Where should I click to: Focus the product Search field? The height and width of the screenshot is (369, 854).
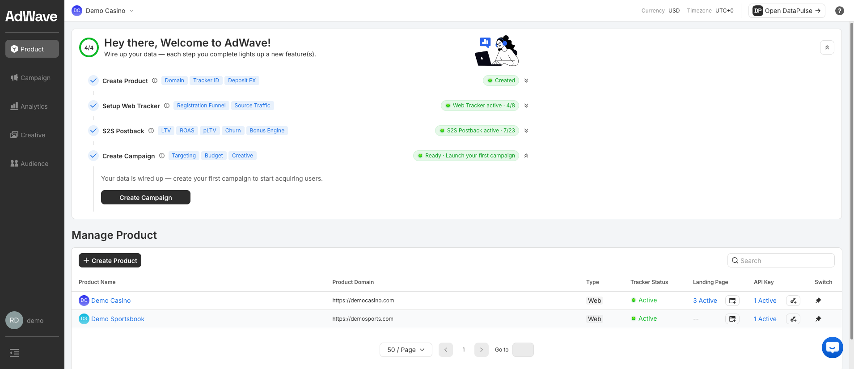coord(781,260)
